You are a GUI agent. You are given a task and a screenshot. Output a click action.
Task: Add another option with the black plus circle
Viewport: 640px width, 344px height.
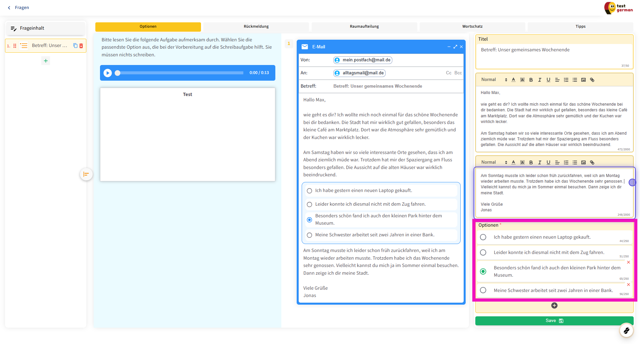point(554,306)
